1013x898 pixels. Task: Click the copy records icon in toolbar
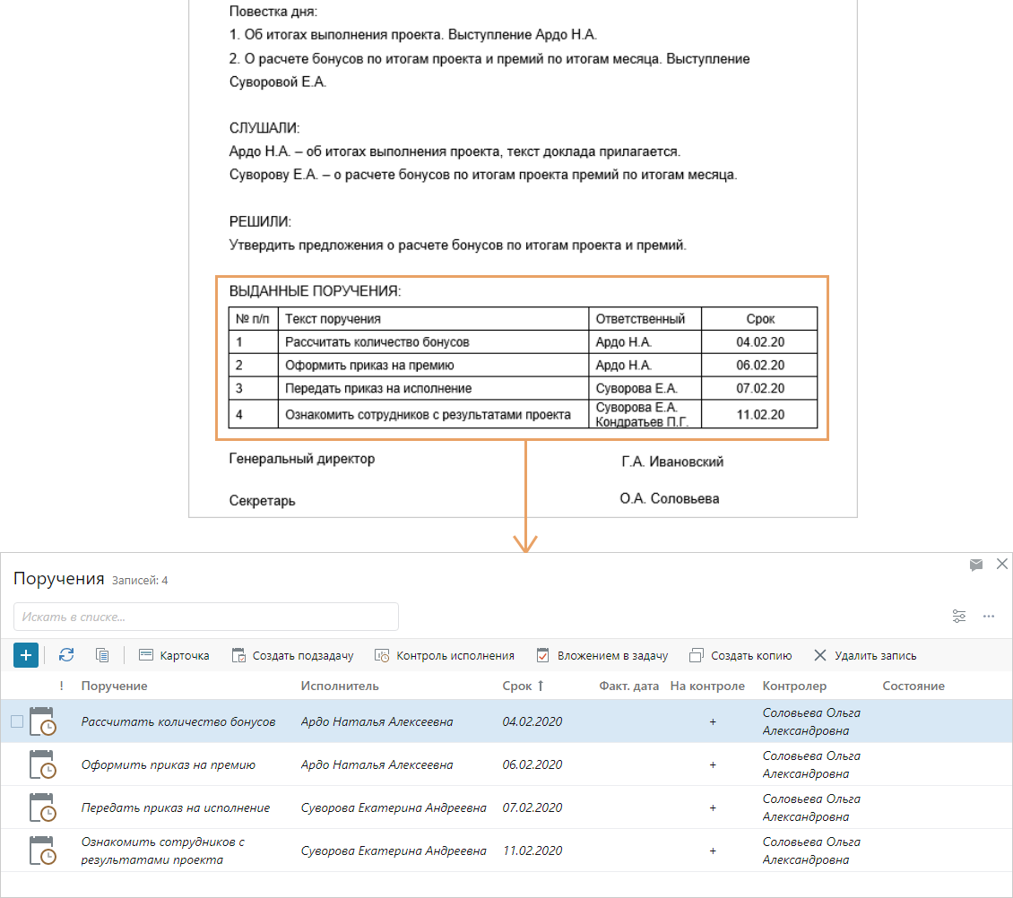tap(102, 655)
